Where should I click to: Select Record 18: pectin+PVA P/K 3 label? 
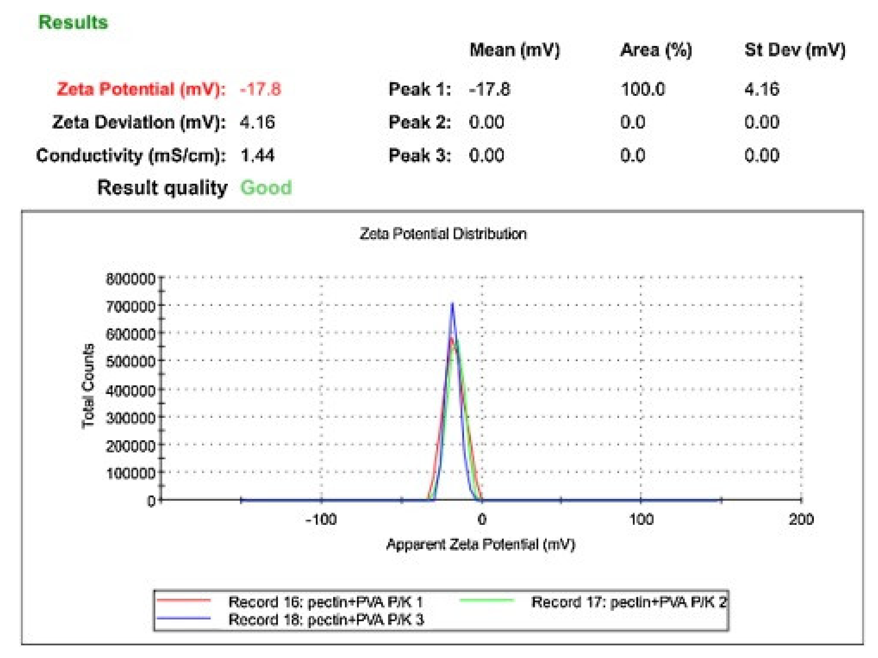point(326,619)
